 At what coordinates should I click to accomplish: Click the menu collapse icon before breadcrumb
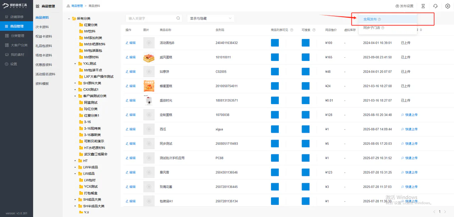tap(68, 6)
